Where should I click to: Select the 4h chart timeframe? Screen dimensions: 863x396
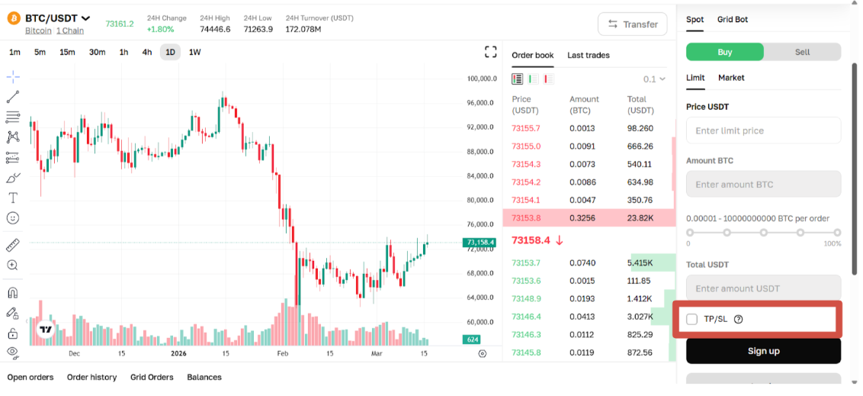[147, 52]
